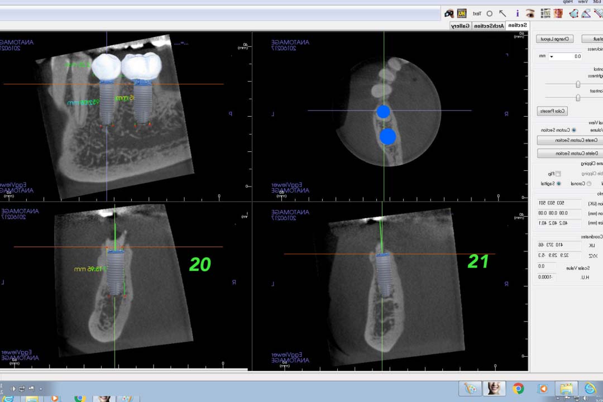Click the green label 21 in cross-section
This screenshot has width=603, height=402.
[x=478, y=262]
